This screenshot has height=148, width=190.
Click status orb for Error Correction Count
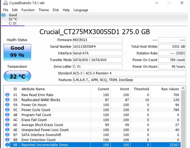7,140
